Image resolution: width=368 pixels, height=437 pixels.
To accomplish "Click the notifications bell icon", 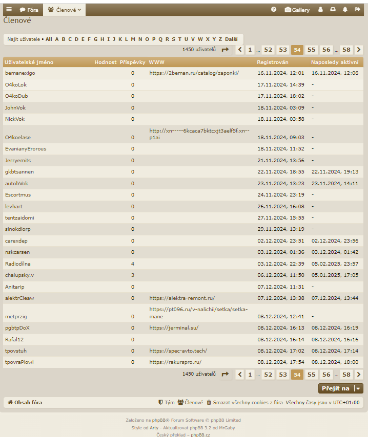I will [x=345, y=10].
